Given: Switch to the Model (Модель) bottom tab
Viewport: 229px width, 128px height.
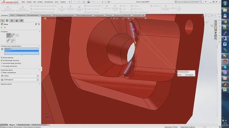Looking at the screenshot, I should point(12,125).
